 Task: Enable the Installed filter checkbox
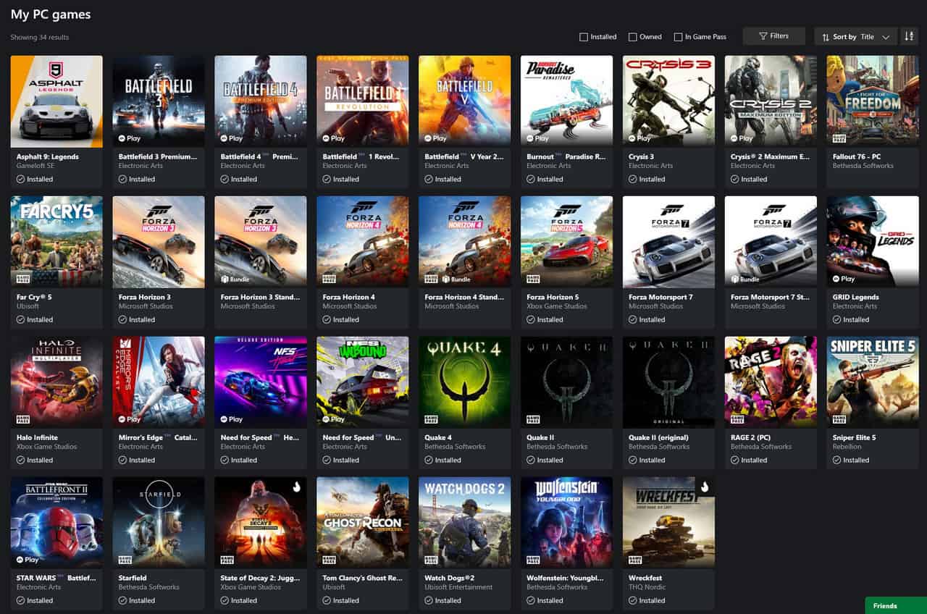[584, 37]
